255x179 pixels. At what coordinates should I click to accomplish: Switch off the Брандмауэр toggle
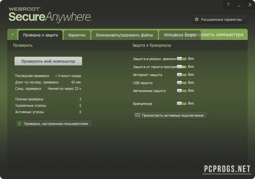point(182,103)
